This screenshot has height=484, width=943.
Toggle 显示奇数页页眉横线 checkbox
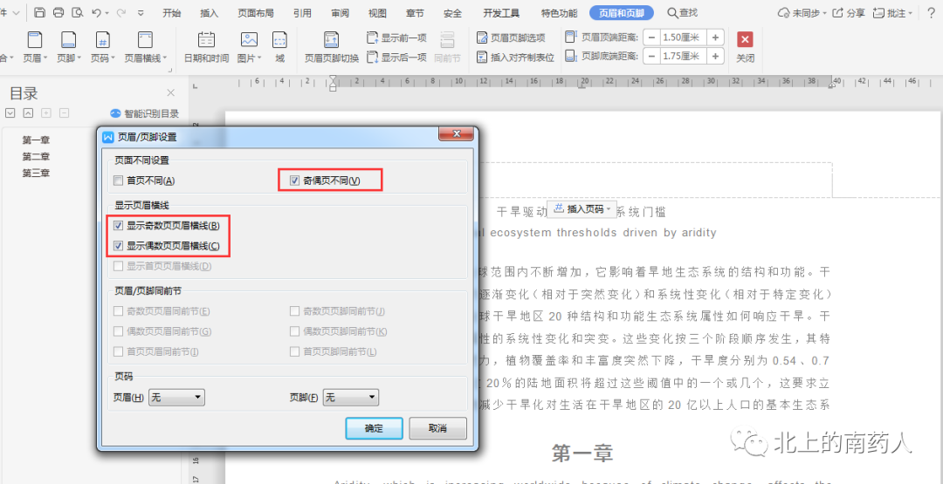[x=118, y=226]
